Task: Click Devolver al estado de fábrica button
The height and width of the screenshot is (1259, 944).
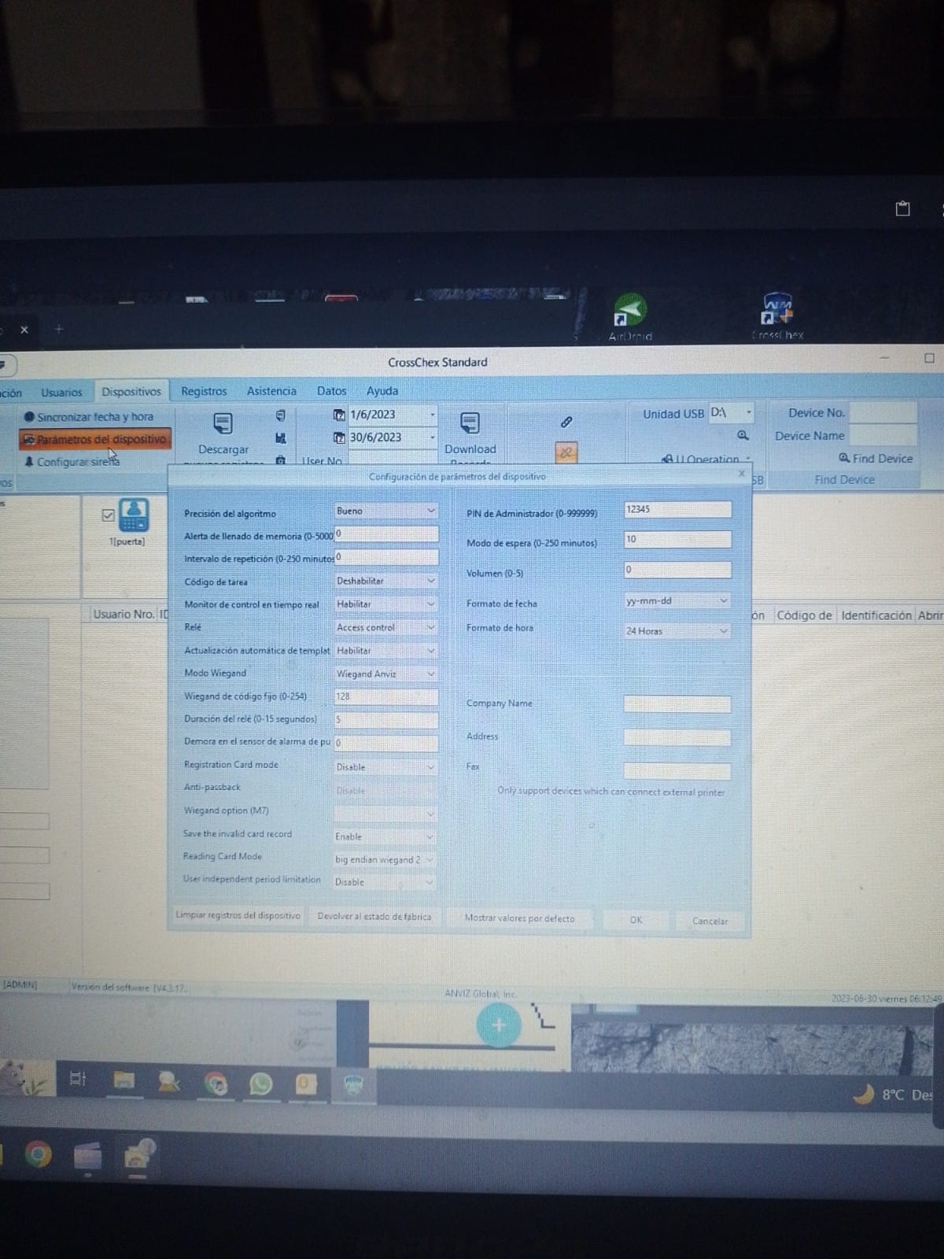Action: [374, 917]
